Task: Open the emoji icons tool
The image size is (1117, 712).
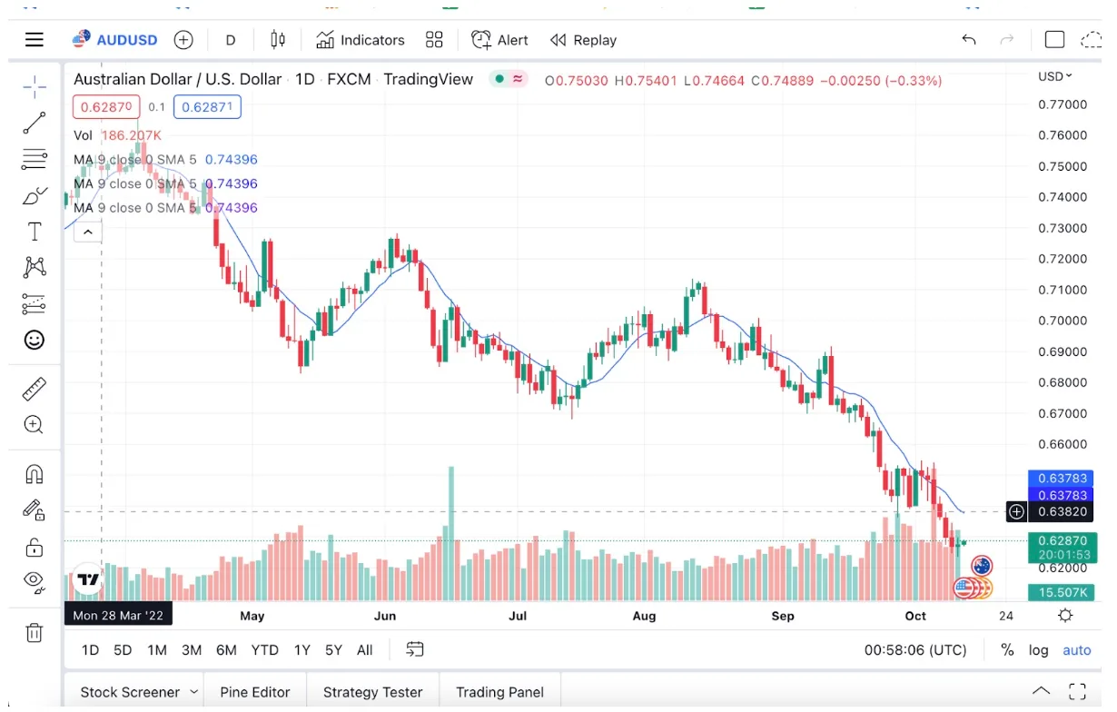Action: pos(35,340)
